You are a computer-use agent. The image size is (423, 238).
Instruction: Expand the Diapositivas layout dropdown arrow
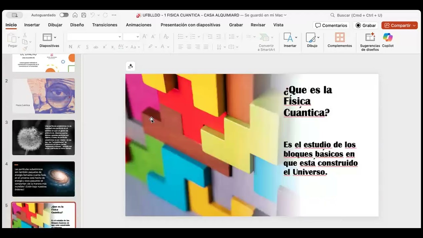pyautogui.click(x=55, y=37)
